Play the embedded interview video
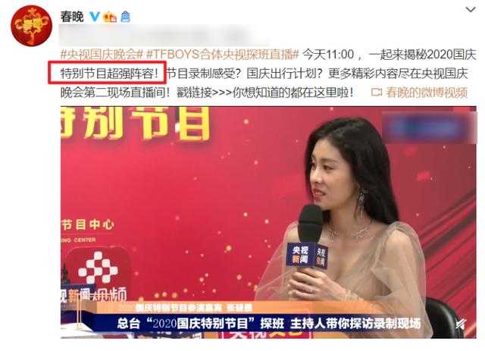Screen dimensions: 485x351 [x=268, y=222]
